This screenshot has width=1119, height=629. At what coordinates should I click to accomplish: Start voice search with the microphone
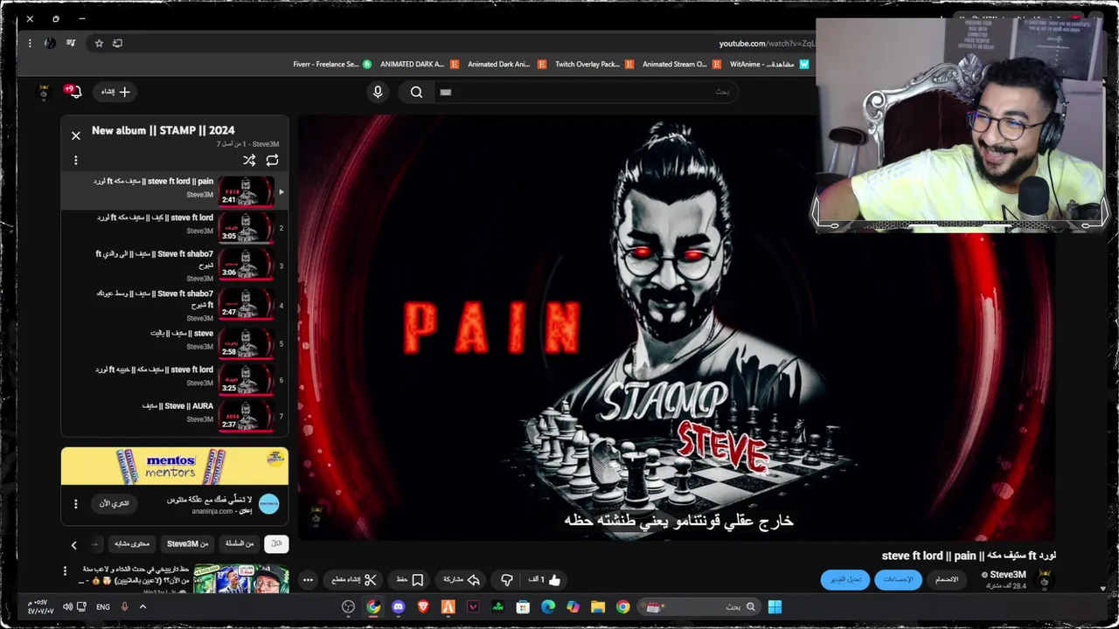pos(378,92)
